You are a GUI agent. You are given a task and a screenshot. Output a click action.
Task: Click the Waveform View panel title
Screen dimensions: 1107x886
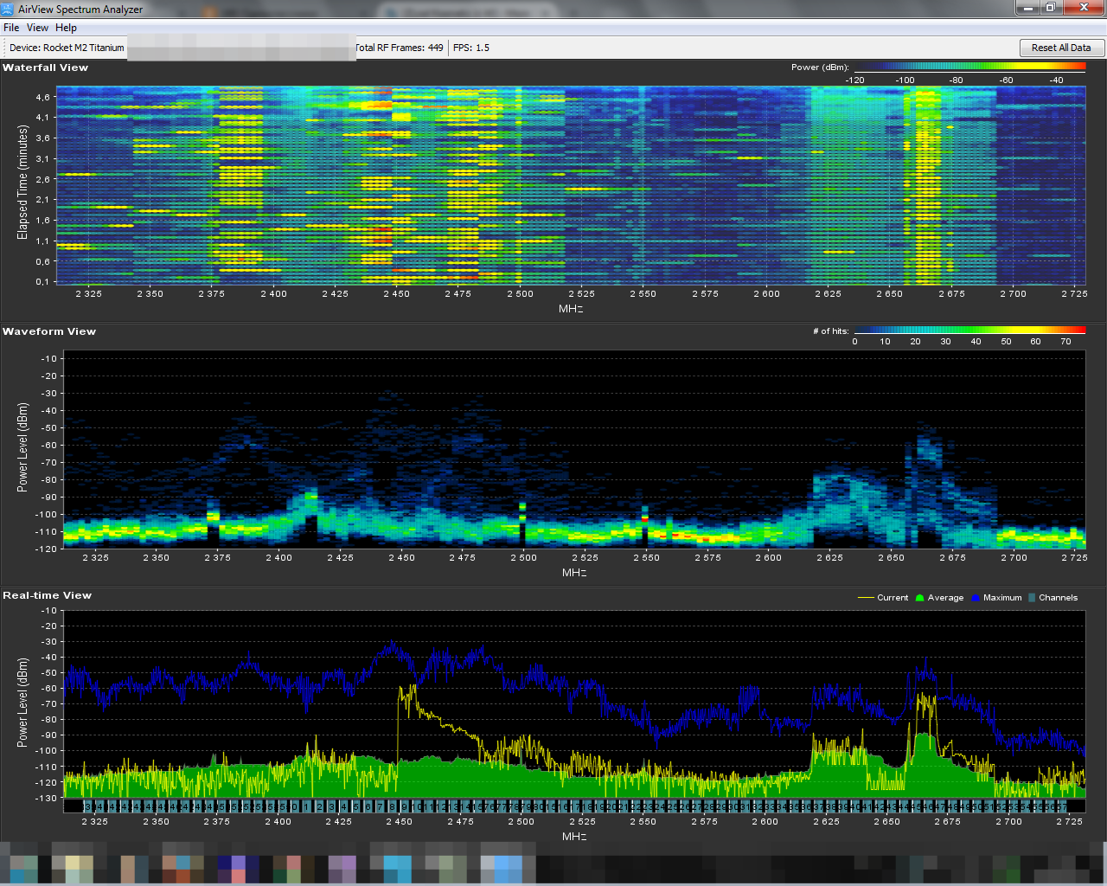point(49,331)
